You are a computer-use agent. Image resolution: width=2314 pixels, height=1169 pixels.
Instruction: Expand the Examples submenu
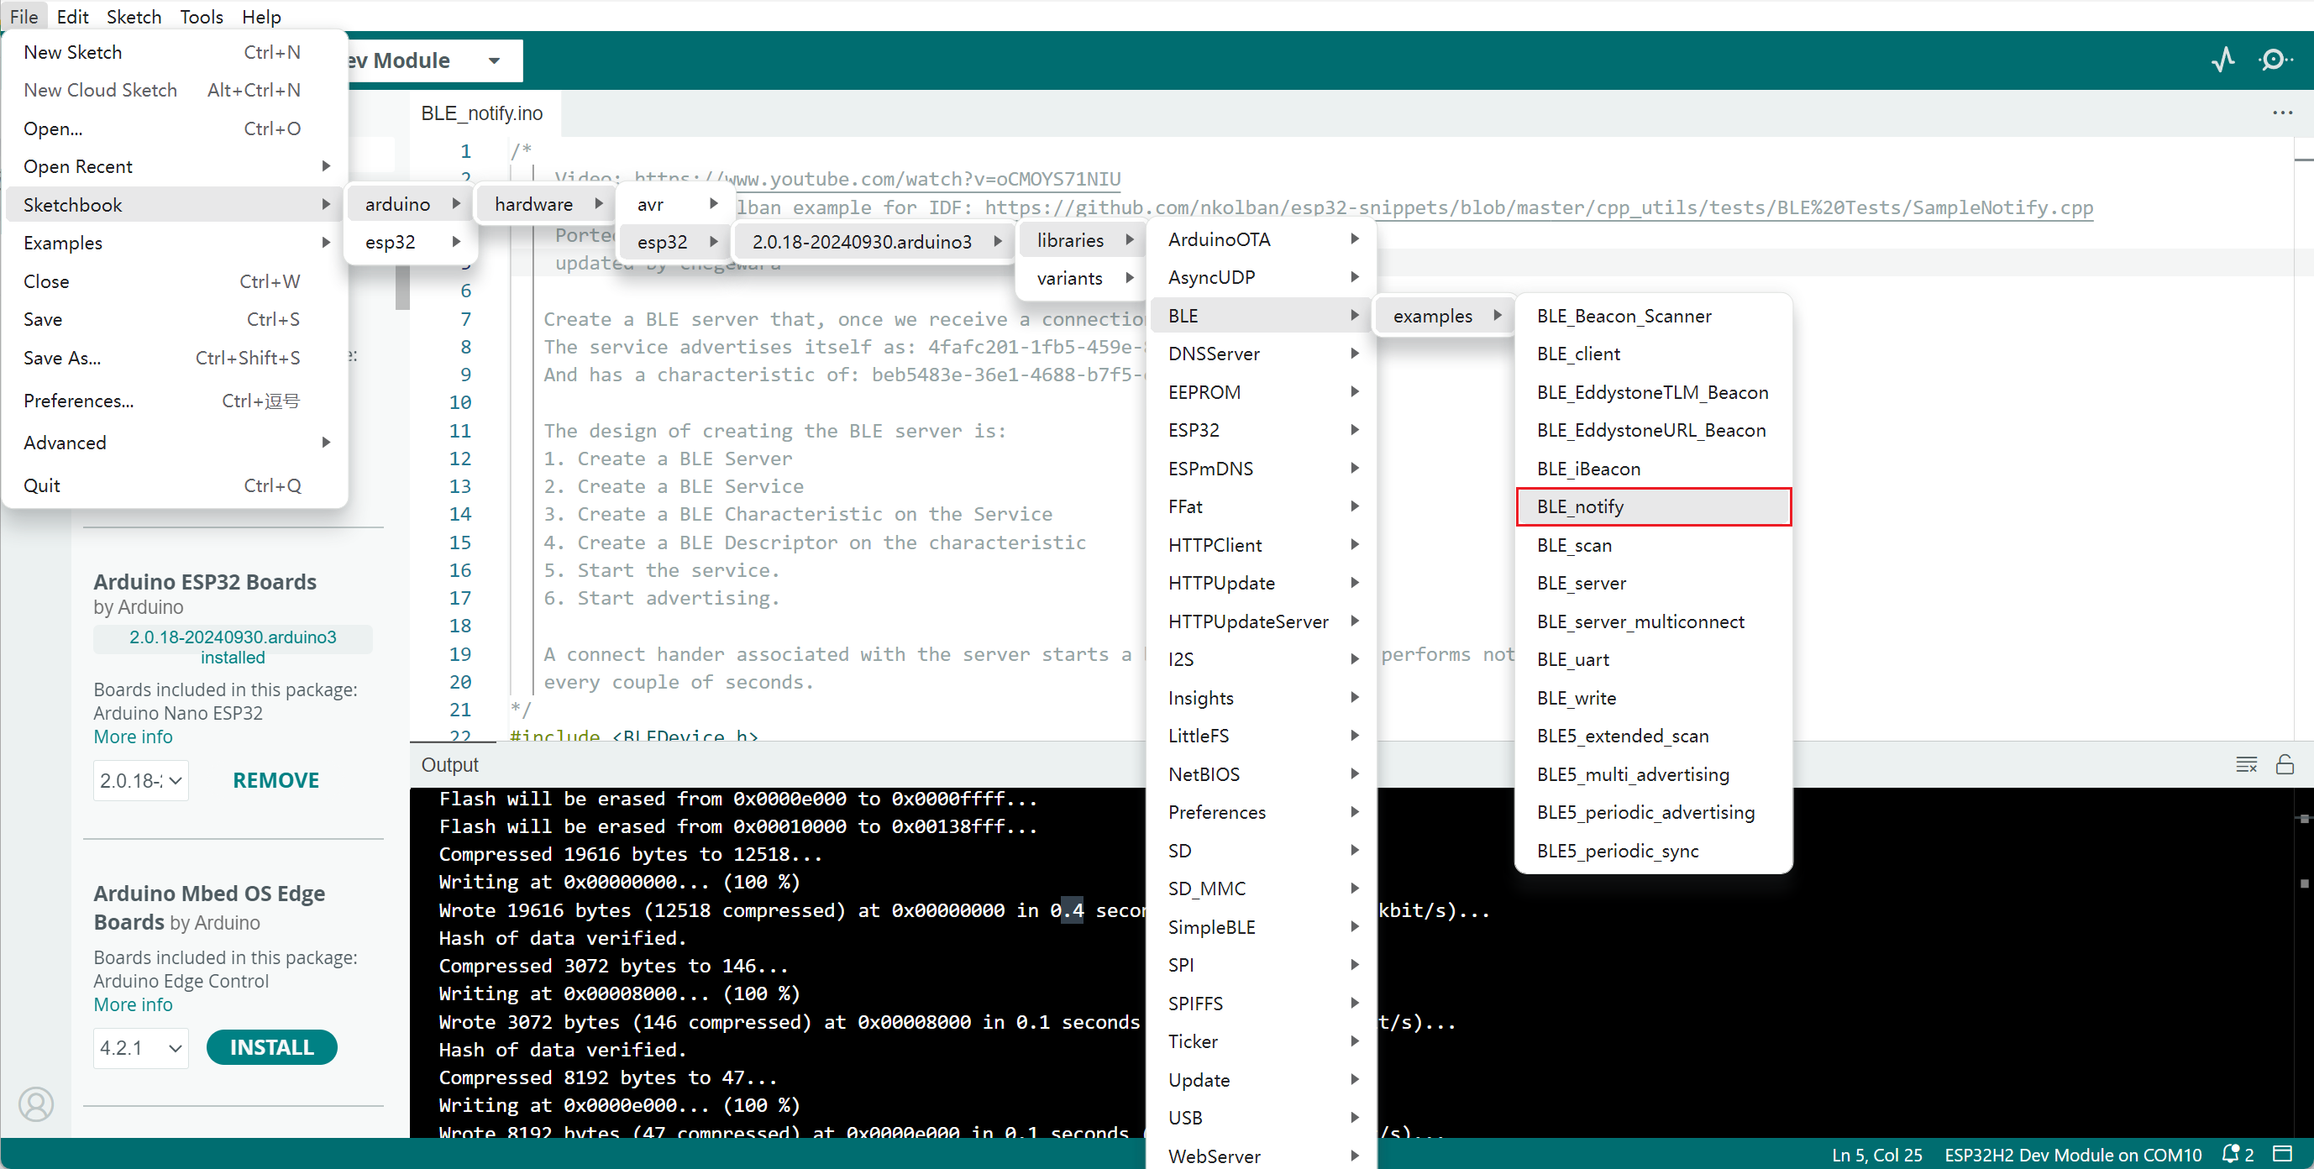click(x=176, y=243)
